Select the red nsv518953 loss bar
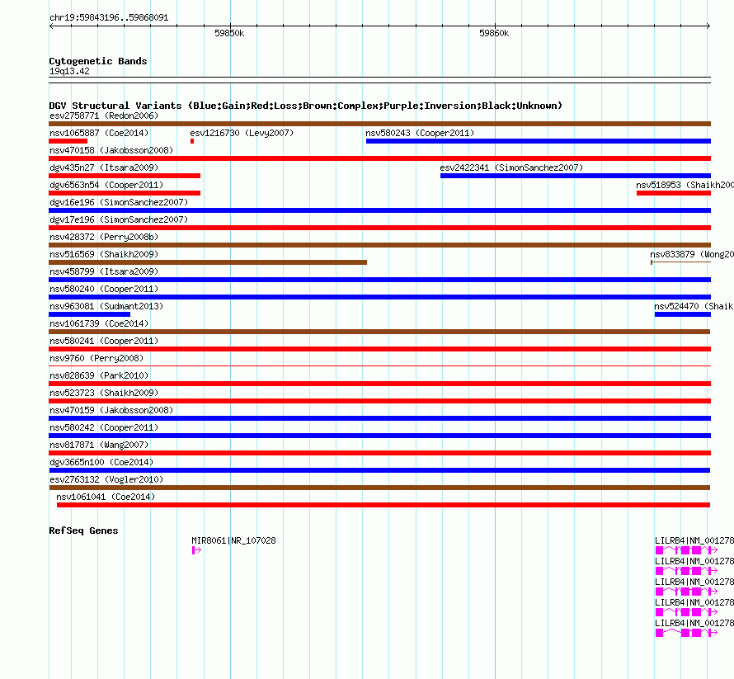The width and height of the screenshot is (734, 679). pos(674,193)
